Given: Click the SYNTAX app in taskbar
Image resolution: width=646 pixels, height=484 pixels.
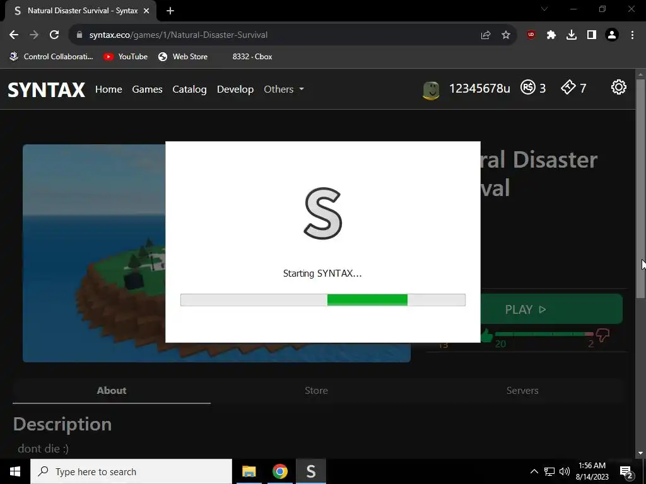Looking at the screenshot, I should 311,471.
